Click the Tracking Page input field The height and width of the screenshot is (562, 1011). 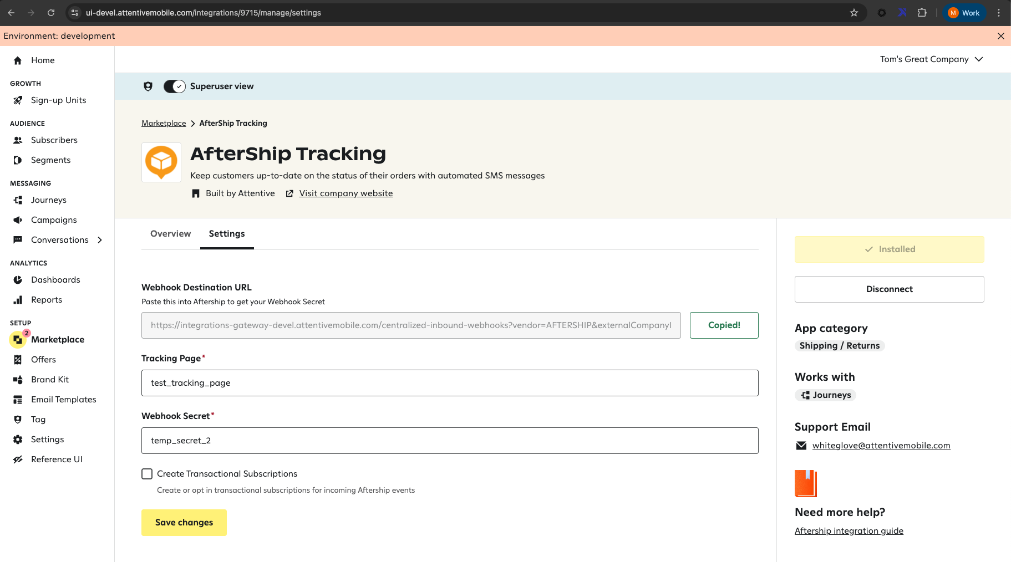pyautogui.click(x=450, y=383)
